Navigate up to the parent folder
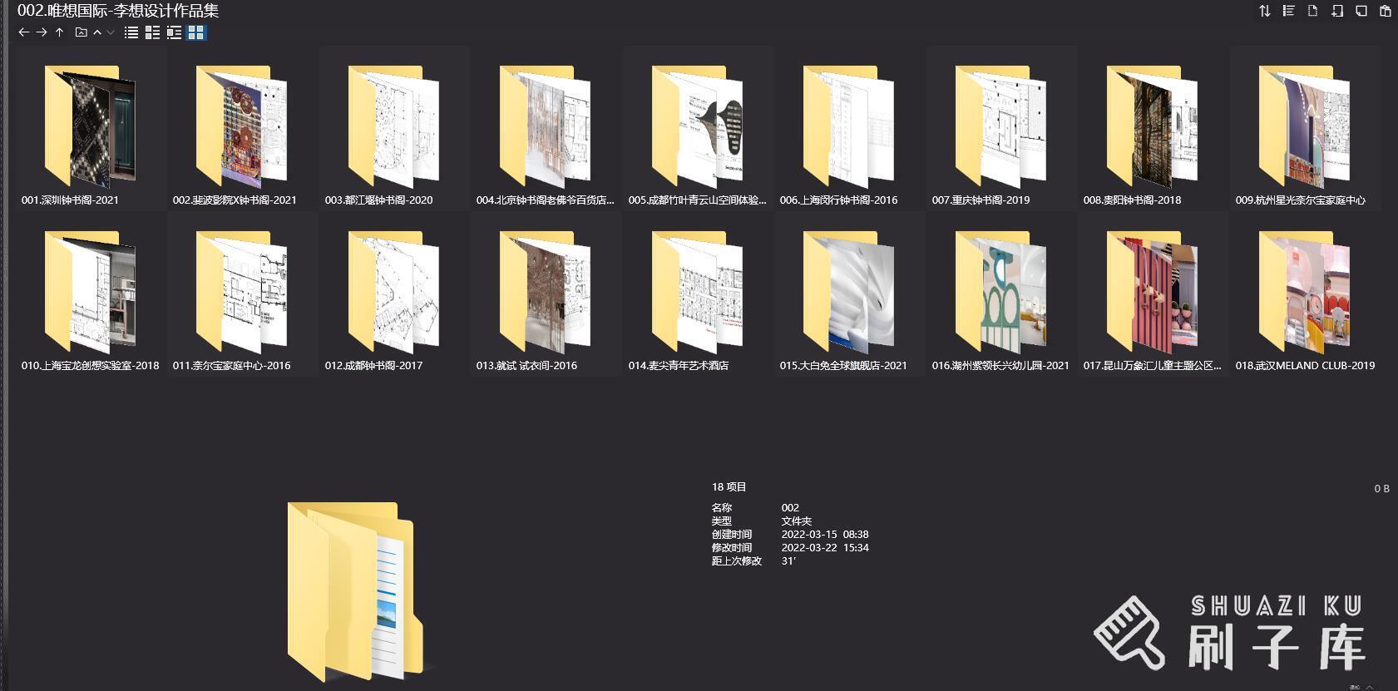This screenshot has height=691, width=1398. [x=59, y=32]
